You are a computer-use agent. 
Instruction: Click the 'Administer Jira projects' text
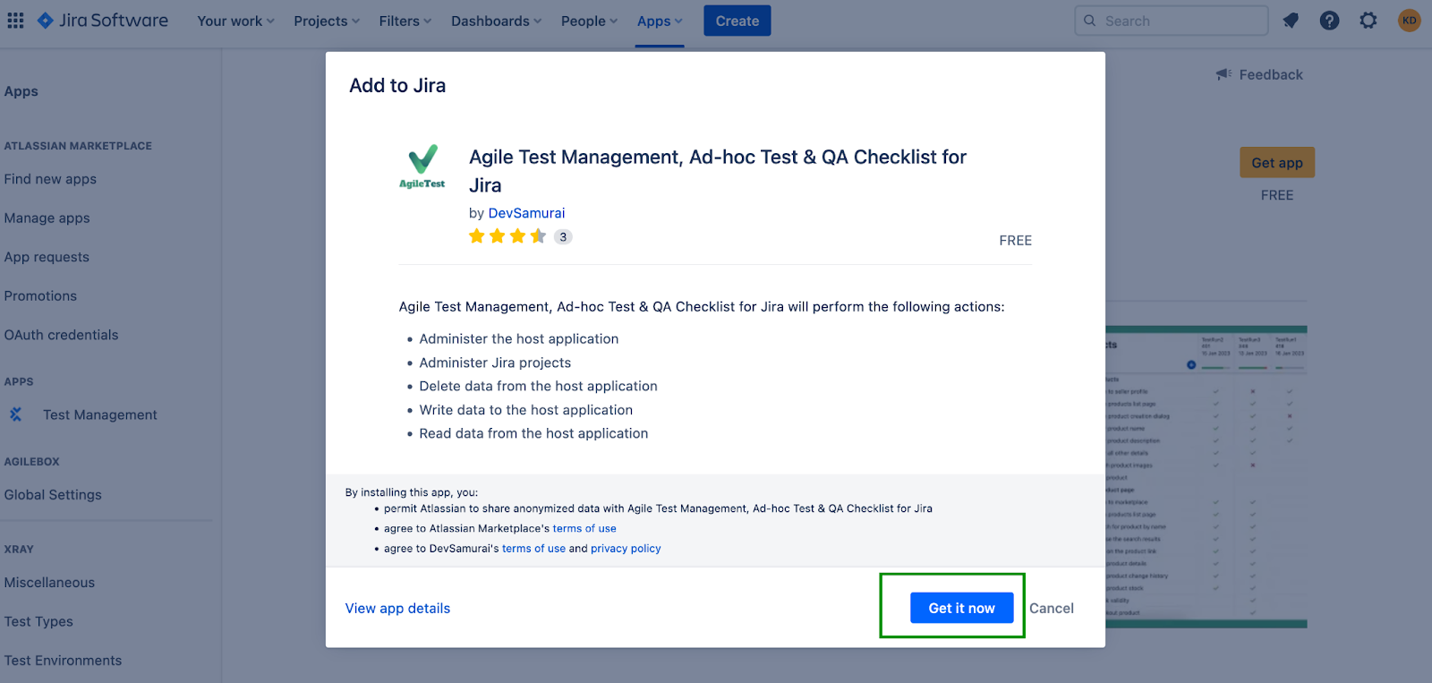[x=495, y=363]
